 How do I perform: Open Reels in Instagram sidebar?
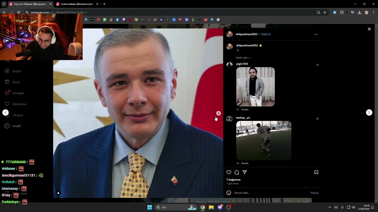(x=12, y=82)
